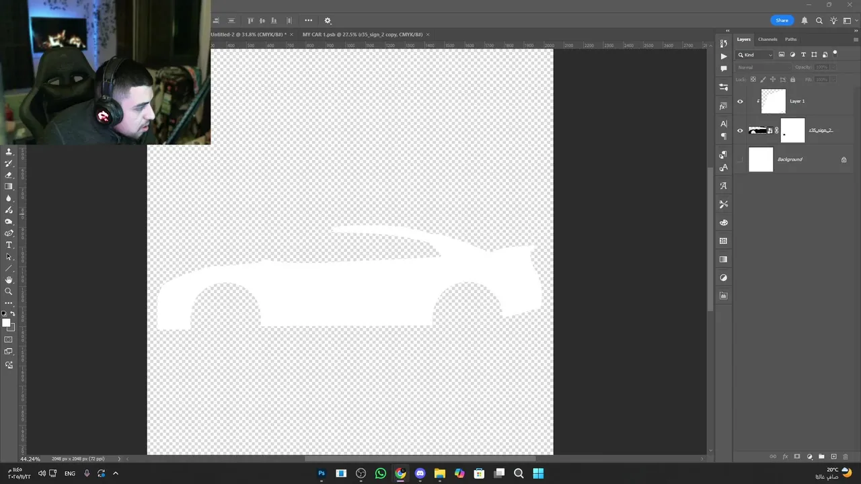The image size is (861, 484).
Task: Open the Styles fx panel icon
Action: pyautogui.click(x=724, y=106)
